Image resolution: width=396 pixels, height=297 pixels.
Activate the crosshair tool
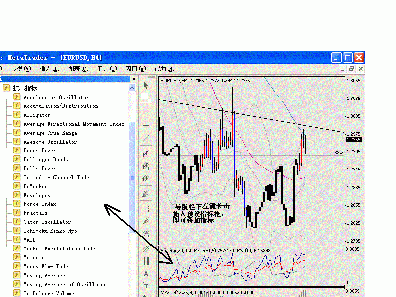coord(146,98)
